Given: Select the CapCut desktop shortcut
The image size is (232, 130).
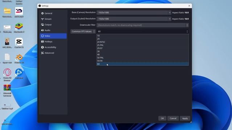Looking at the screenshot, I should tap(19, 43).
